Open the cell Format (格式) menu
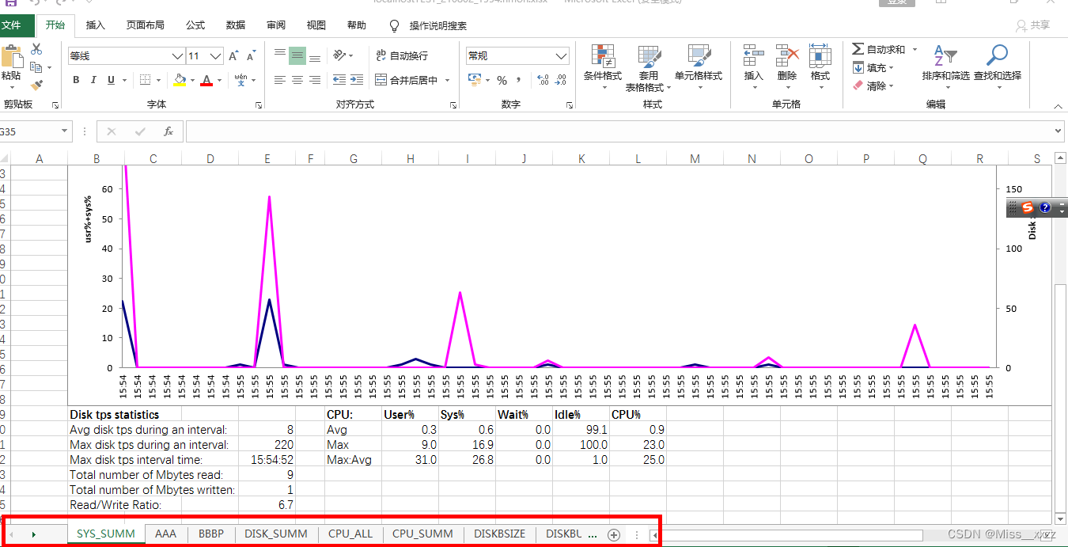The image size is (1068, 547). [x=820, y=66]
